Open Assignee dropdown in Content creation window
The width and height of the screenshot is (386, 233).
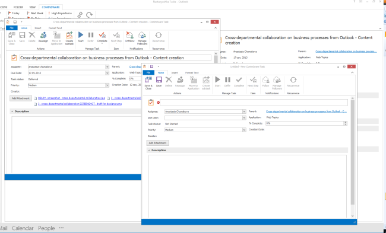pyautogui.click(x=107, y=67)
